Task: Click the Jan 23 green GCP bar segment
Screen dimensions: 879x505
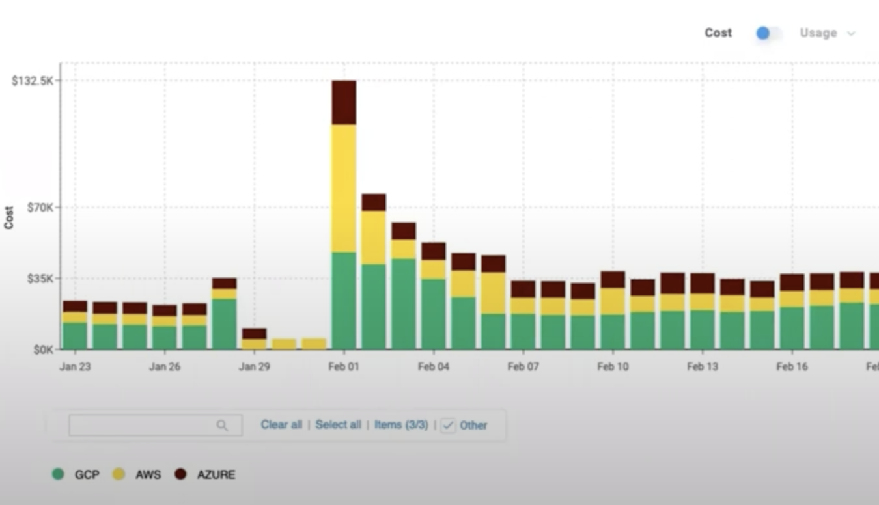Action: (x=75, y=336)
